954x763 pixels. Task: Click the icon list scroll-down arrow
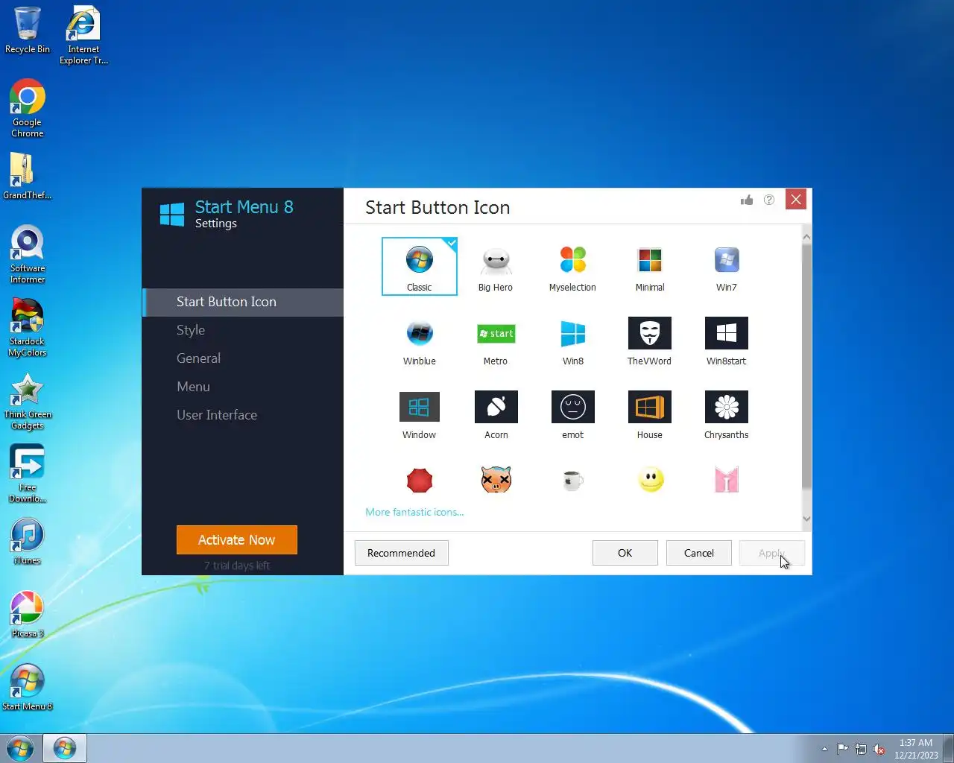point(806,519)
